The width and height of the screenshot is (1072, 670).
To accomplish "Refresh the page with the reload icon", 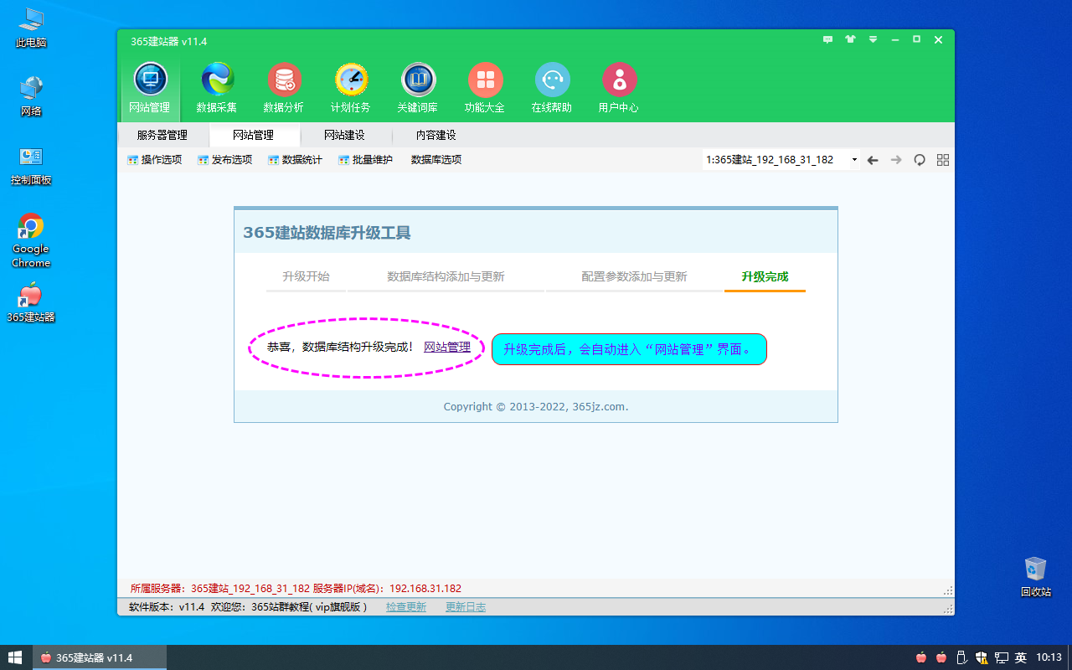I will (x=920, y=160).
